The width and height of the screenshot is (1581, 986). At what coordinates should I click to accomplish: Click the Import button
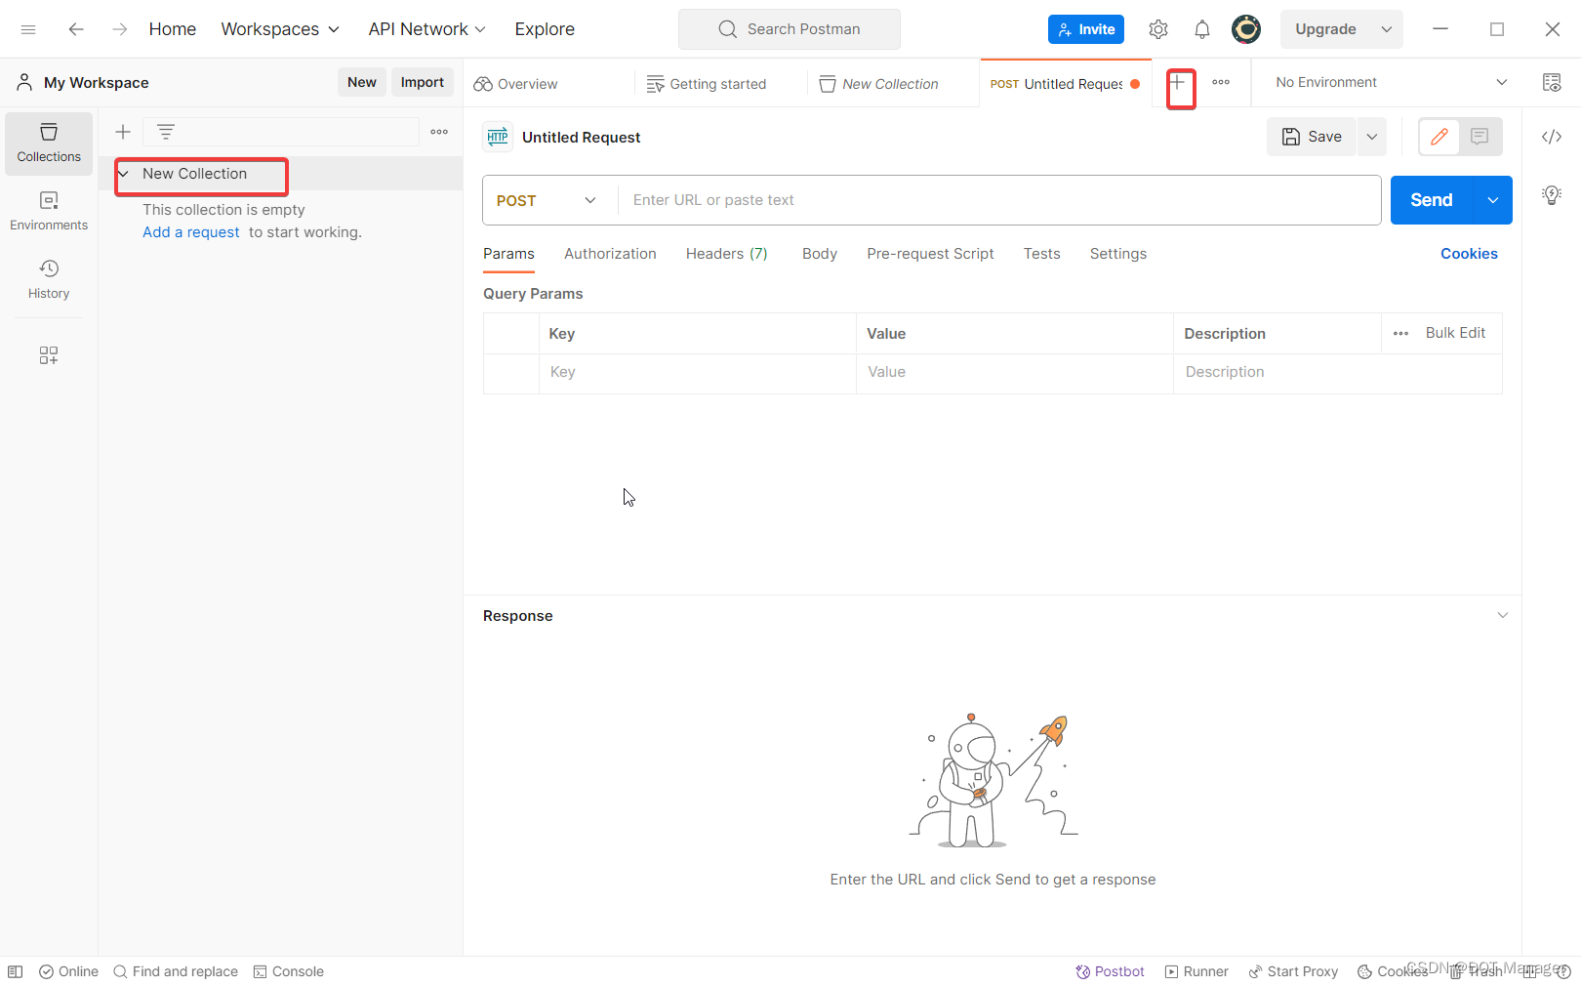tap(423, 82)
